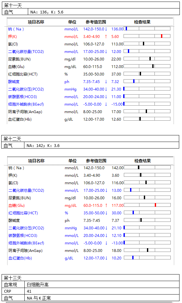
Task: Select the HCO3 result 11.00
Action: (x=116, y=97)
